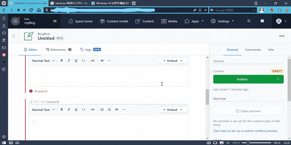The width and height of the screenshot is (291, 145).
Task: Open Vivaldi bookmarks side panel
Action: click(4, 19)
